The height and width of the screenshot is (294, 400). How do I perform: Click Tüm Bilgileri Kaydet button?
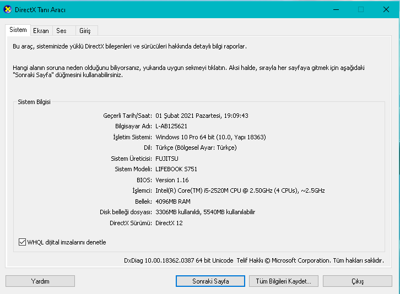pyautogui.click(x=284, y=281)
